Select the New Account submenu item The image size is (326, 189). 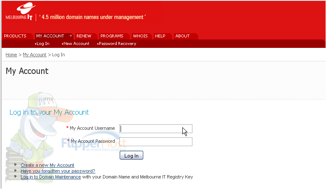click(x=76, y=44)
